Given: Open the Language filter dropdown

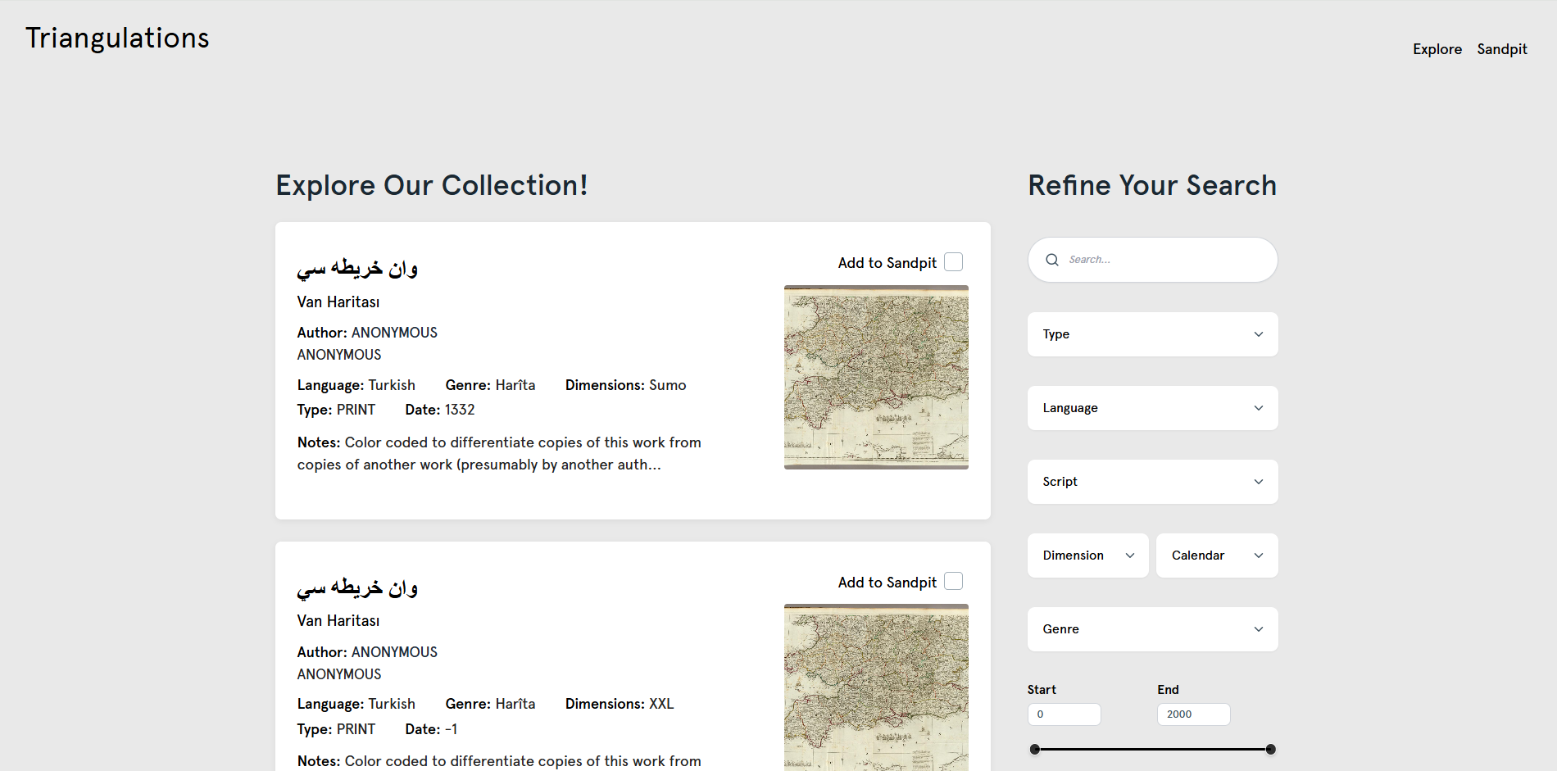Looking at the screenshot, I should (x=1152, y=408).
